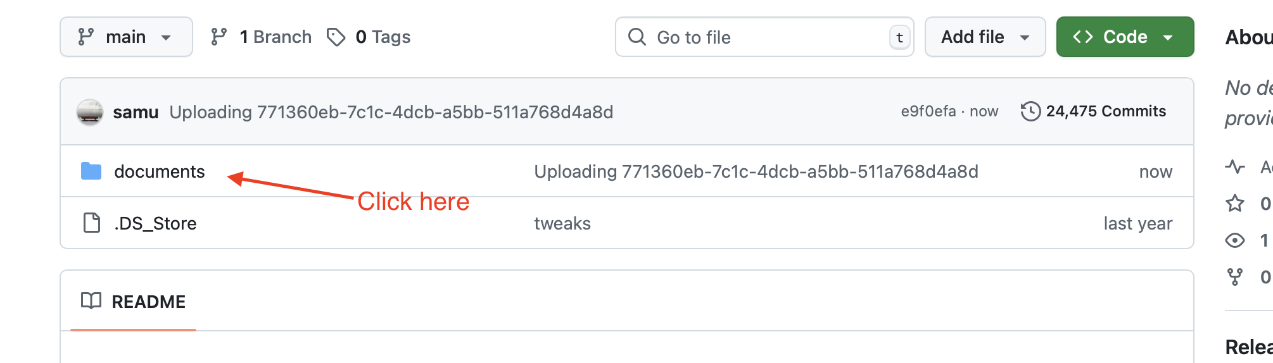Open the documents folder
This screenshot has height=363, width=1273.
[160, 171]
